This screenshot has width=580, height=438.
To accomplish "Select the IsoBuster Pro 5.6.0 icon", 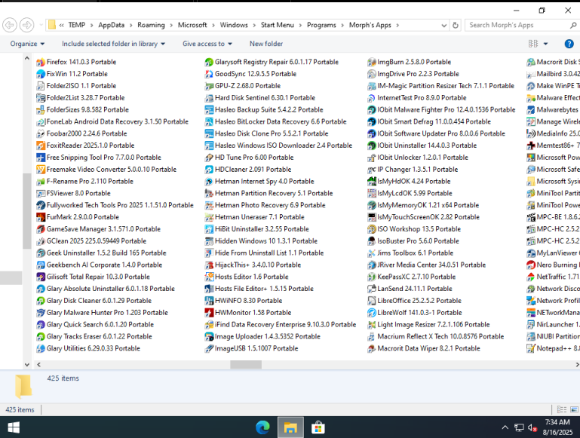I will [x=371, y=241].
